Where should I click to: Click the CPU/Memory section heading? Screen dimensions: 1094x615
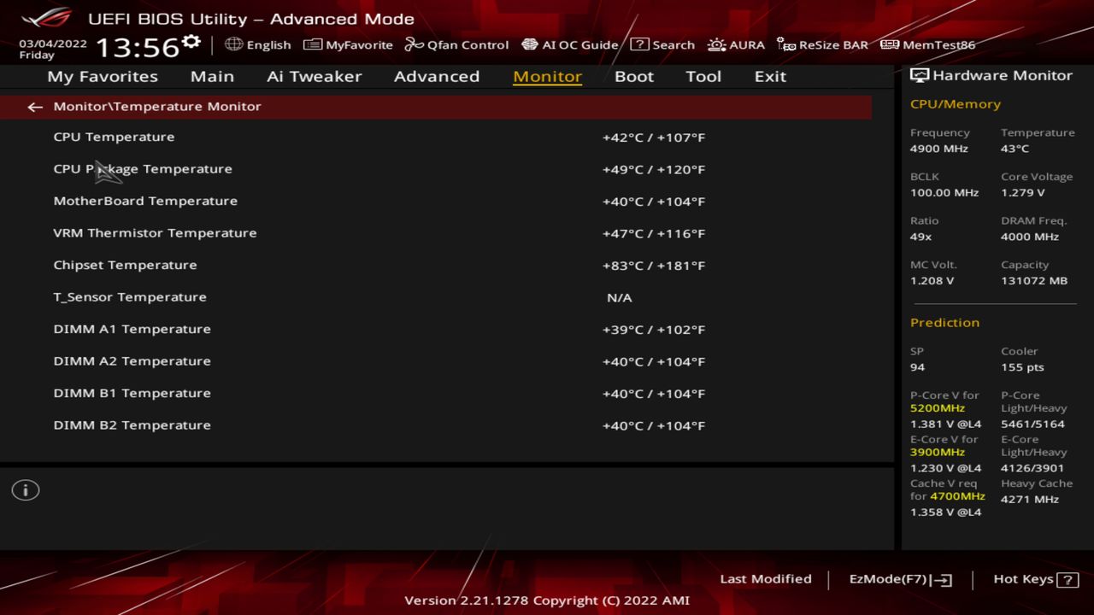[x=956, y=104]
